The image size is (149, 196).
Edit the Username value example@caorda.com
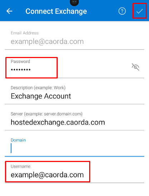47,175
